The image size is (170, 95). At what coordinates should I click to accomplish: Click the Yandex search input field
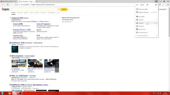[34, 9]
